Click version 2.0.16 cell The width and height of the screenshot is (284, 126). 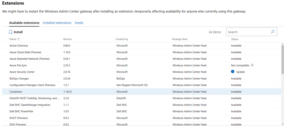(67, 72)
